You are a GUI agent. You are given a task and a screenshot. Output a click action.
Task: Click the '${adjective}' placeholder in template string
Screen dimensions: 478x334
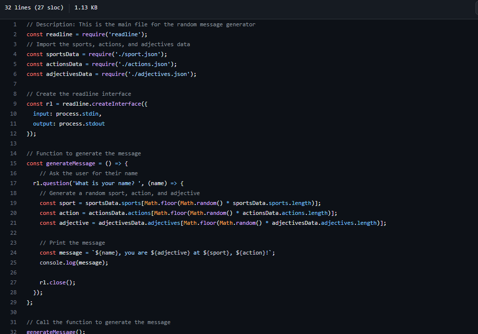(x=170, y=253)
